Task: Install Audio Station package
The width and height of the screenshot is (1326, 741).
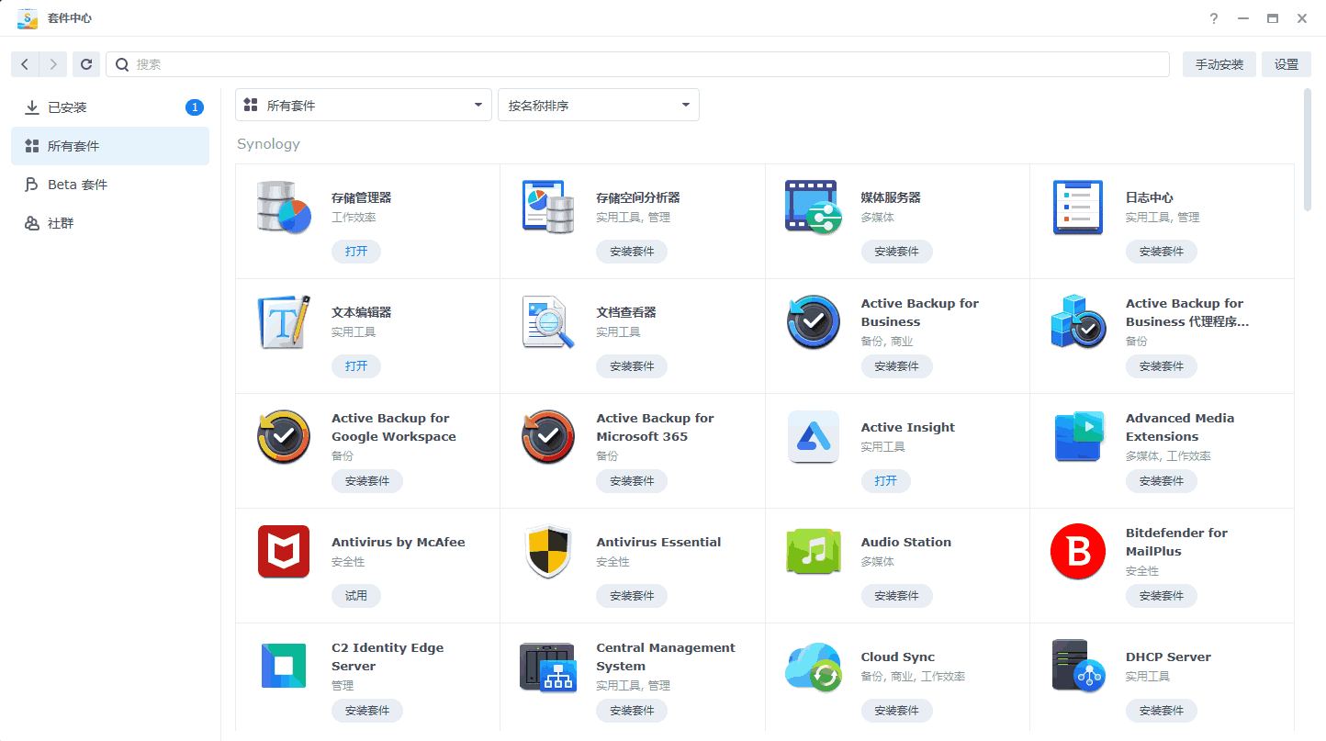Action: [896, 596]
